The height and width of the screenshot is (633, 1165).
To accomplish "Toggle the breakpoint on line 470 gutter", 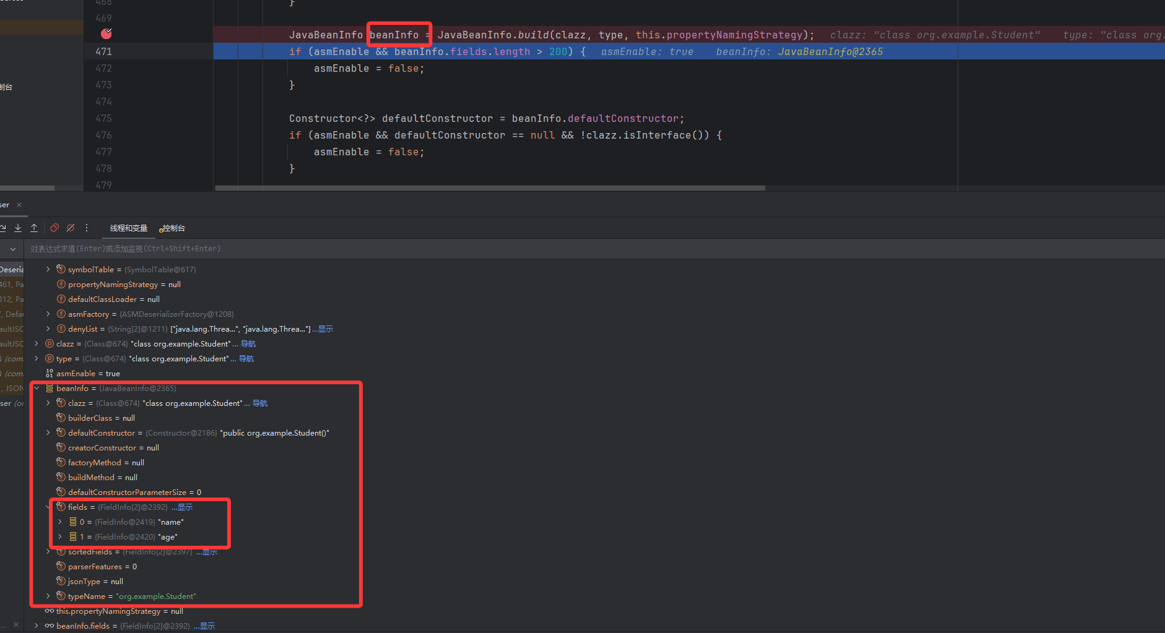I will pyautogui.click(x=106, y=34).
